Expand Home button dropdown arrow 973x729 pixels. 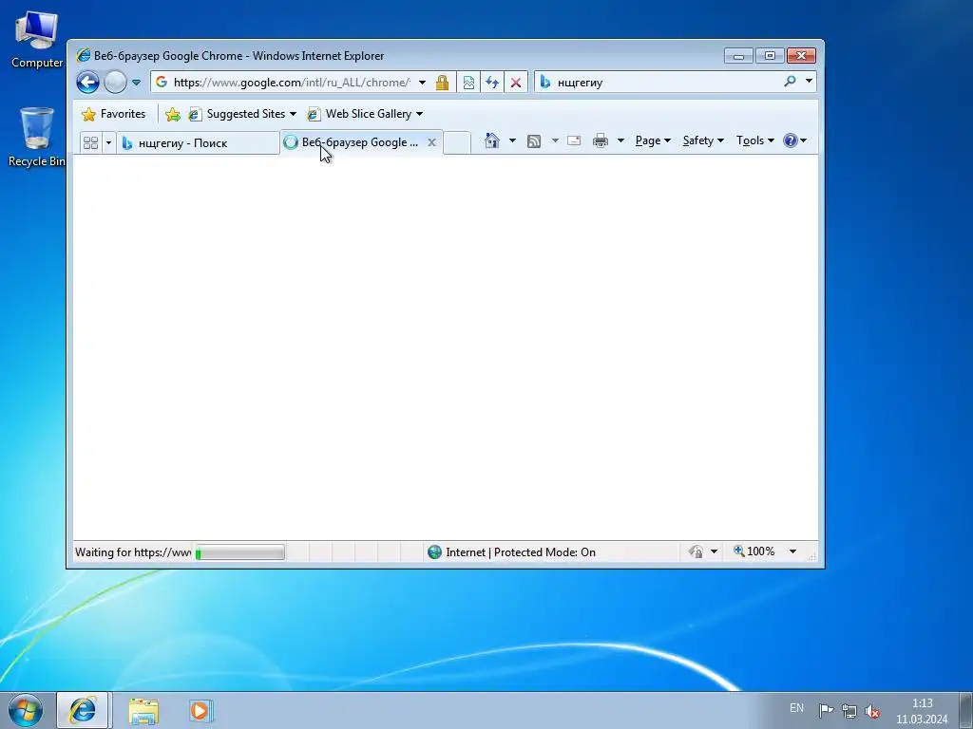tap(512, 140)
